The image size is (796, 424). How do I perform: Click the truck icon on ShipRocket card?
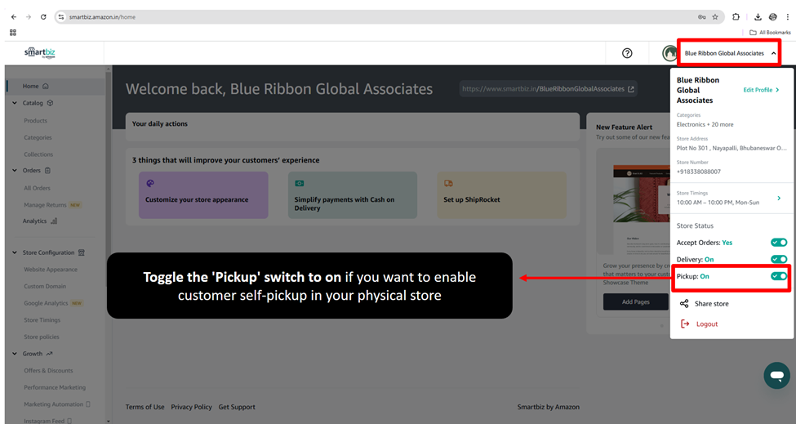pos(448,183)
